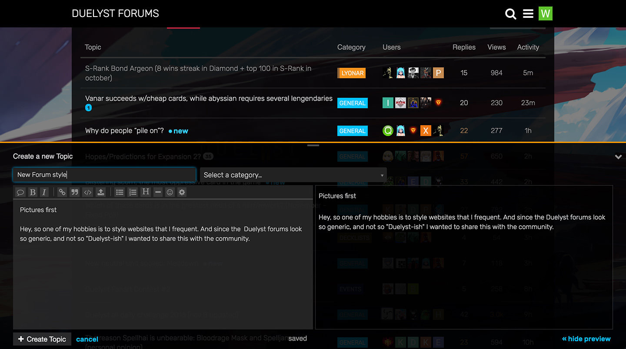626x349 pixels.
Task: Sort topics by the Activity column header
Action: coord(528,47)
